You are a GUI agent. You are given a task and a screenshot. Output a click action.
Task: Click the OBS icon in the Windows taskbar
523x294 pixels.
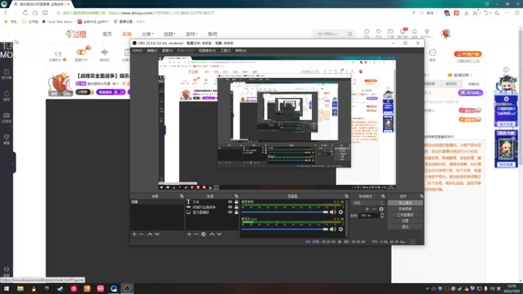(127, 288)
